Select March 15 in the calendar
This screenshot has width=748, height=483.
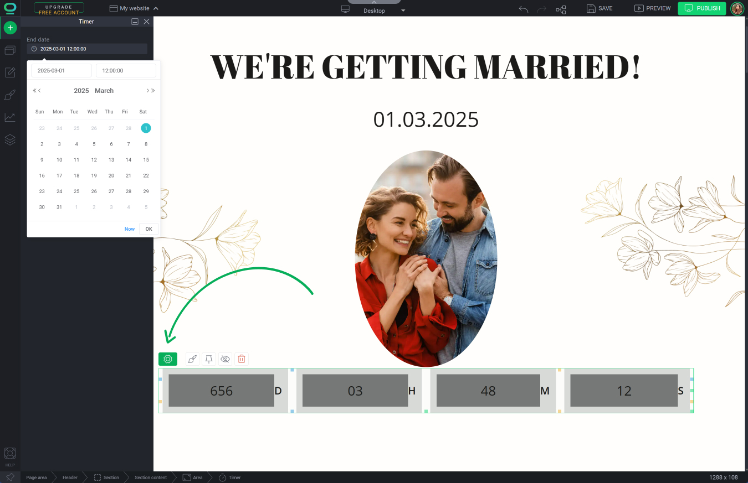(x=146, y=160)
